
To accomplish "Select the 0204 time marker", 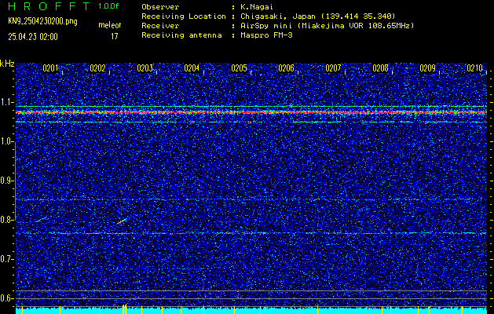I will 192,68.
